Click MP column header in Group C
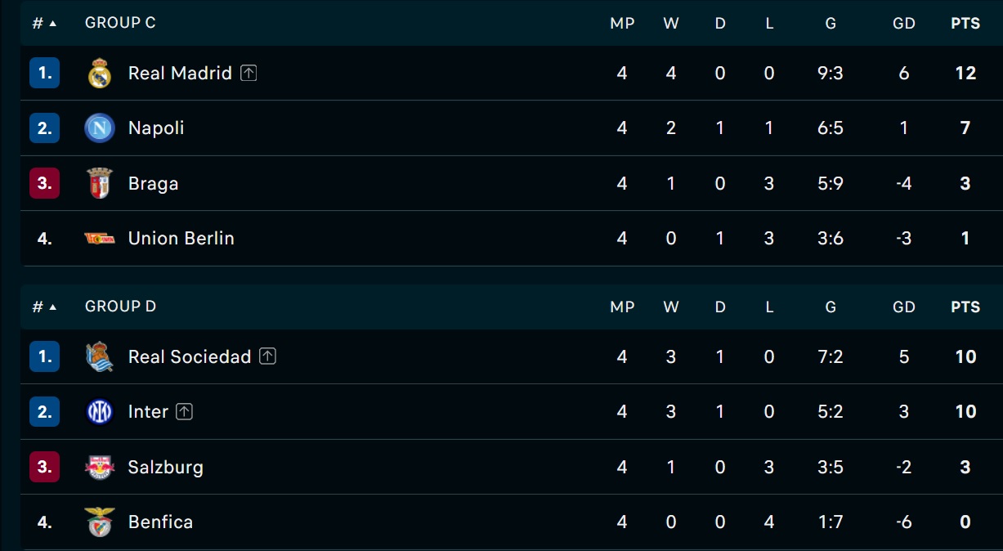Viewport: 1003px width, 551px height. click(x=622, y=24)
